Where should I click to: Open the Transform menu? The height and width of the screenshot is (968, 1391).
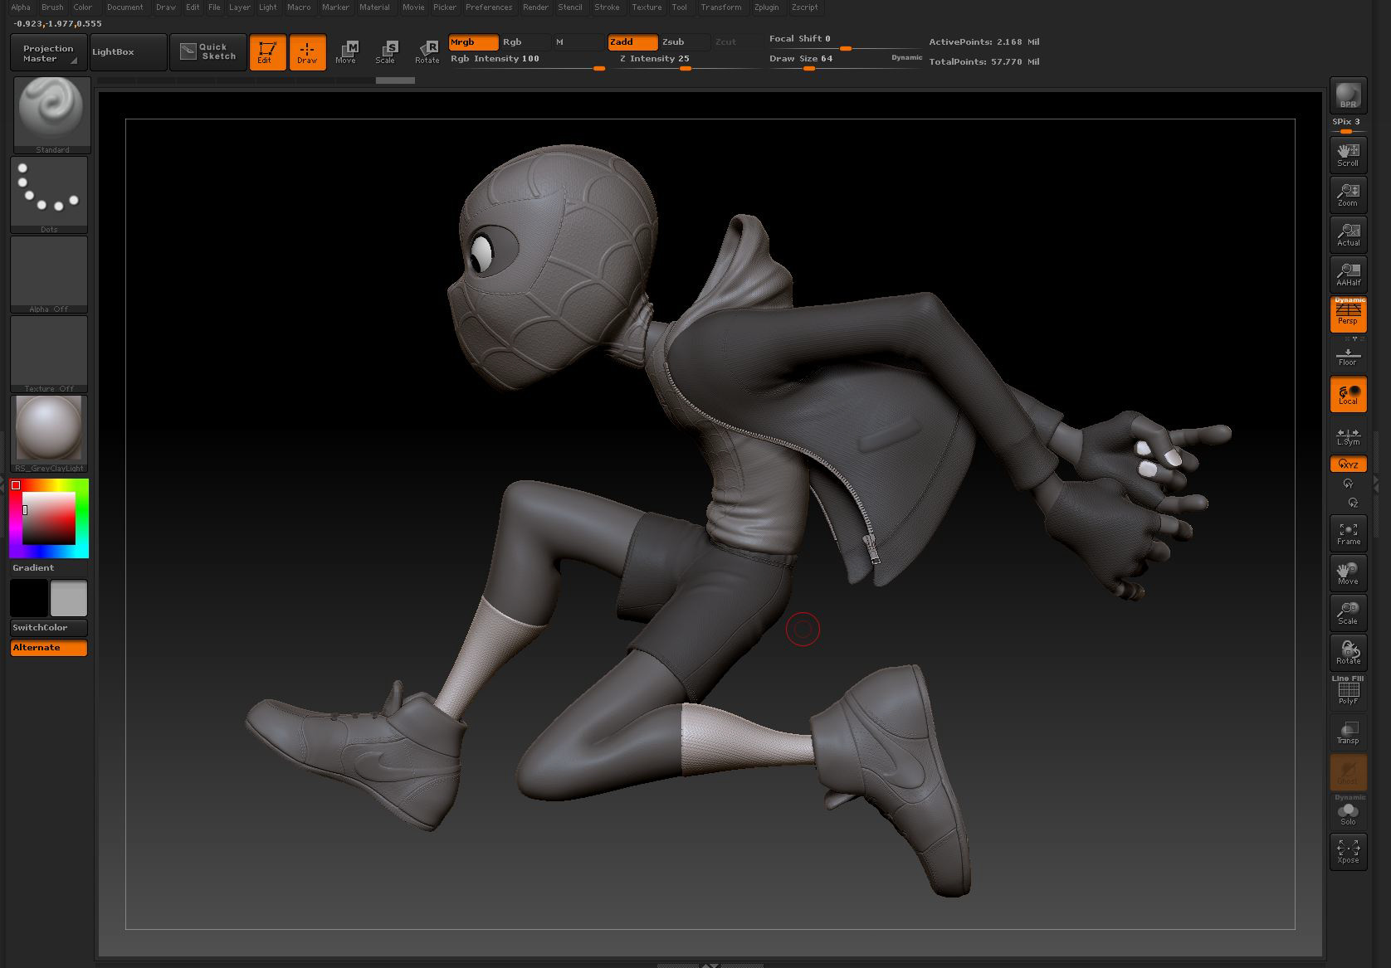coord(721,7)
